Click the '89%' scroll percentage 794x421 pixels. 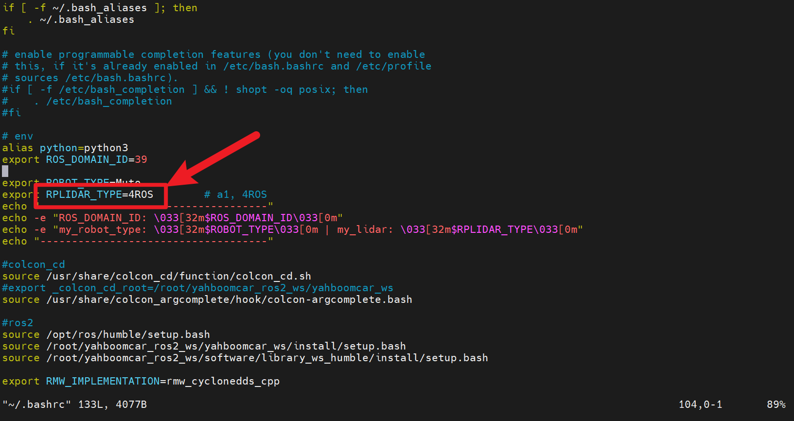point(776,404)
